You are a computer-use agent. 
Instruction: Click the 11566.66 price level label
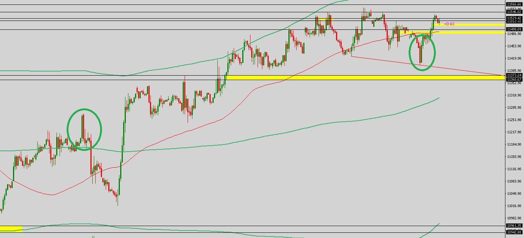[x=514, y=4]
